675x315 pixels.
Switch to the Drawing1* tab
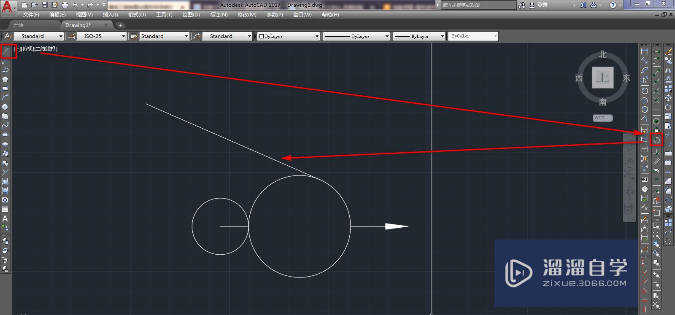tap(78, 25)
